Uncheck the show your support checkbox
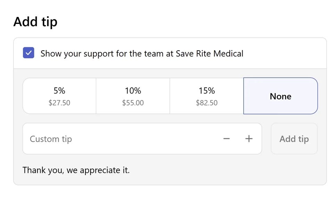 point(28,53)
